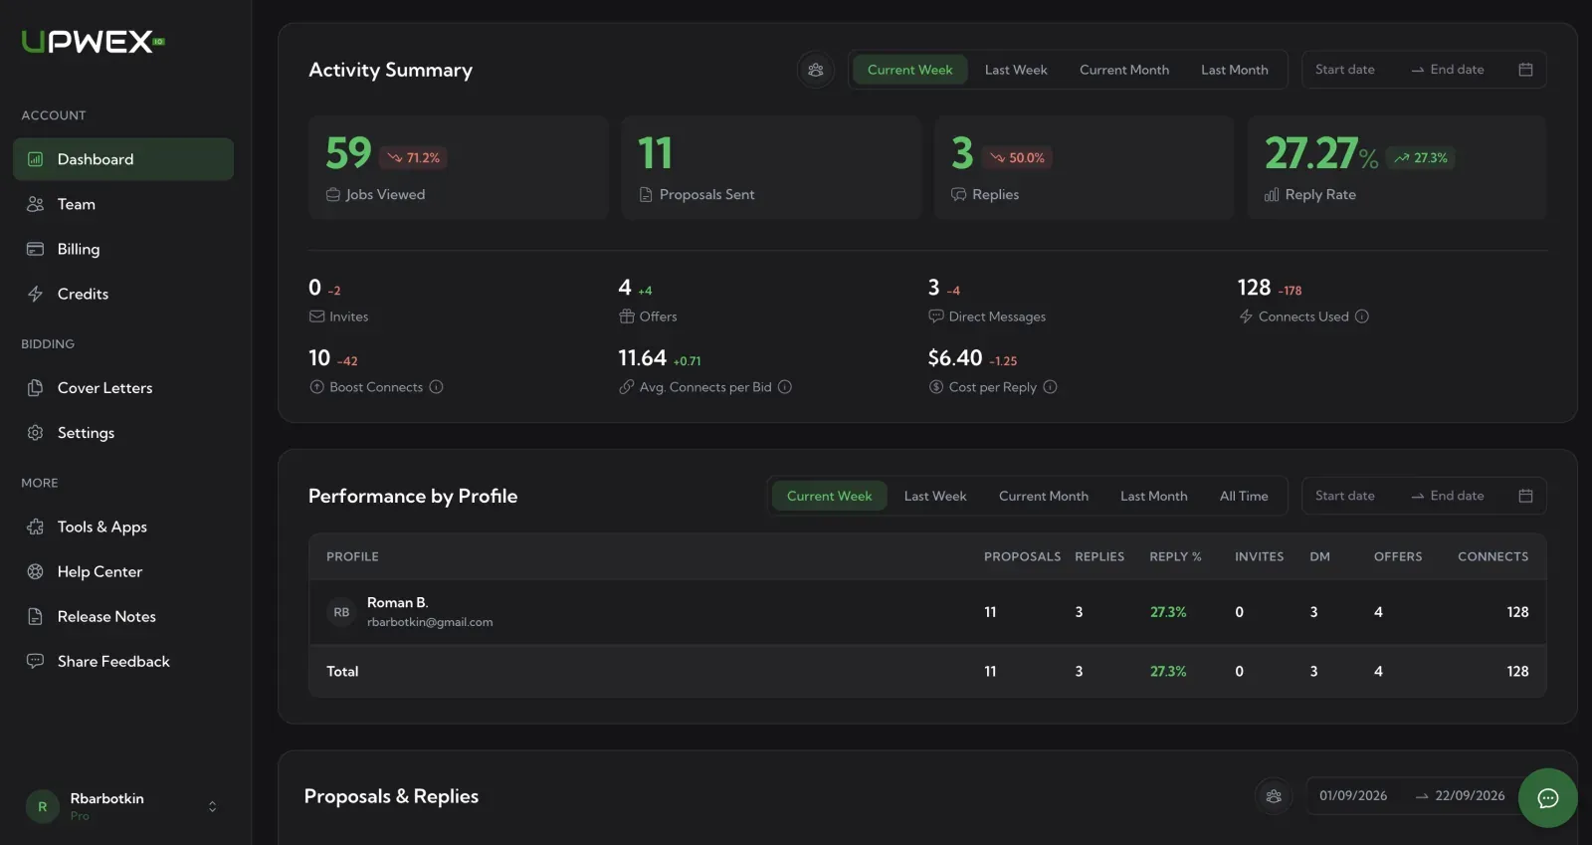Click the Reply Rate chart icon
The image size is (1592, 845).
click(x=1272, y=195)
